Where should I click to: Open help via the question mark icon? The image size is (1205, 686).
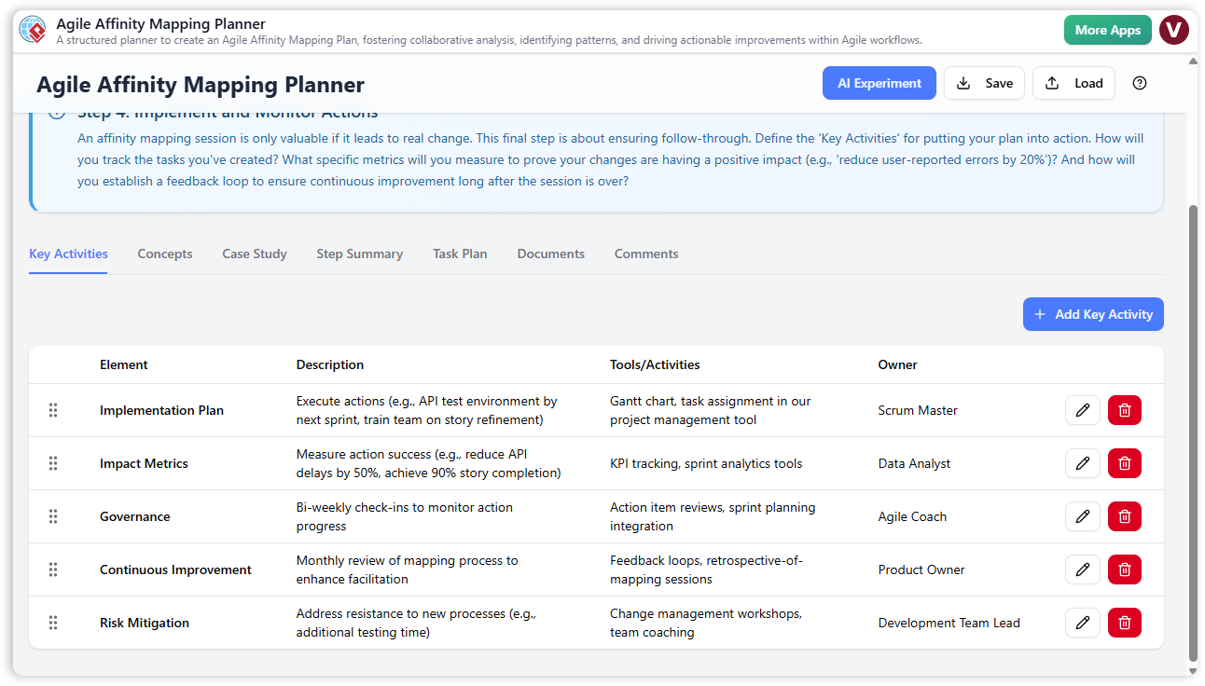[1139, 83]
